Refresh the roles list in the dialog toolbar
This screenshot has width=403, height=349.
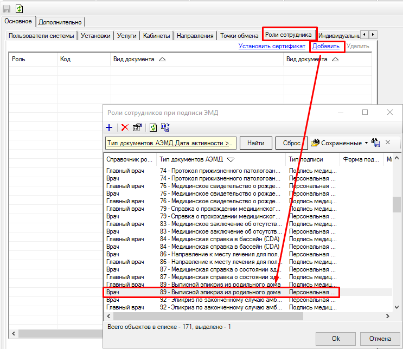[153, 128]
